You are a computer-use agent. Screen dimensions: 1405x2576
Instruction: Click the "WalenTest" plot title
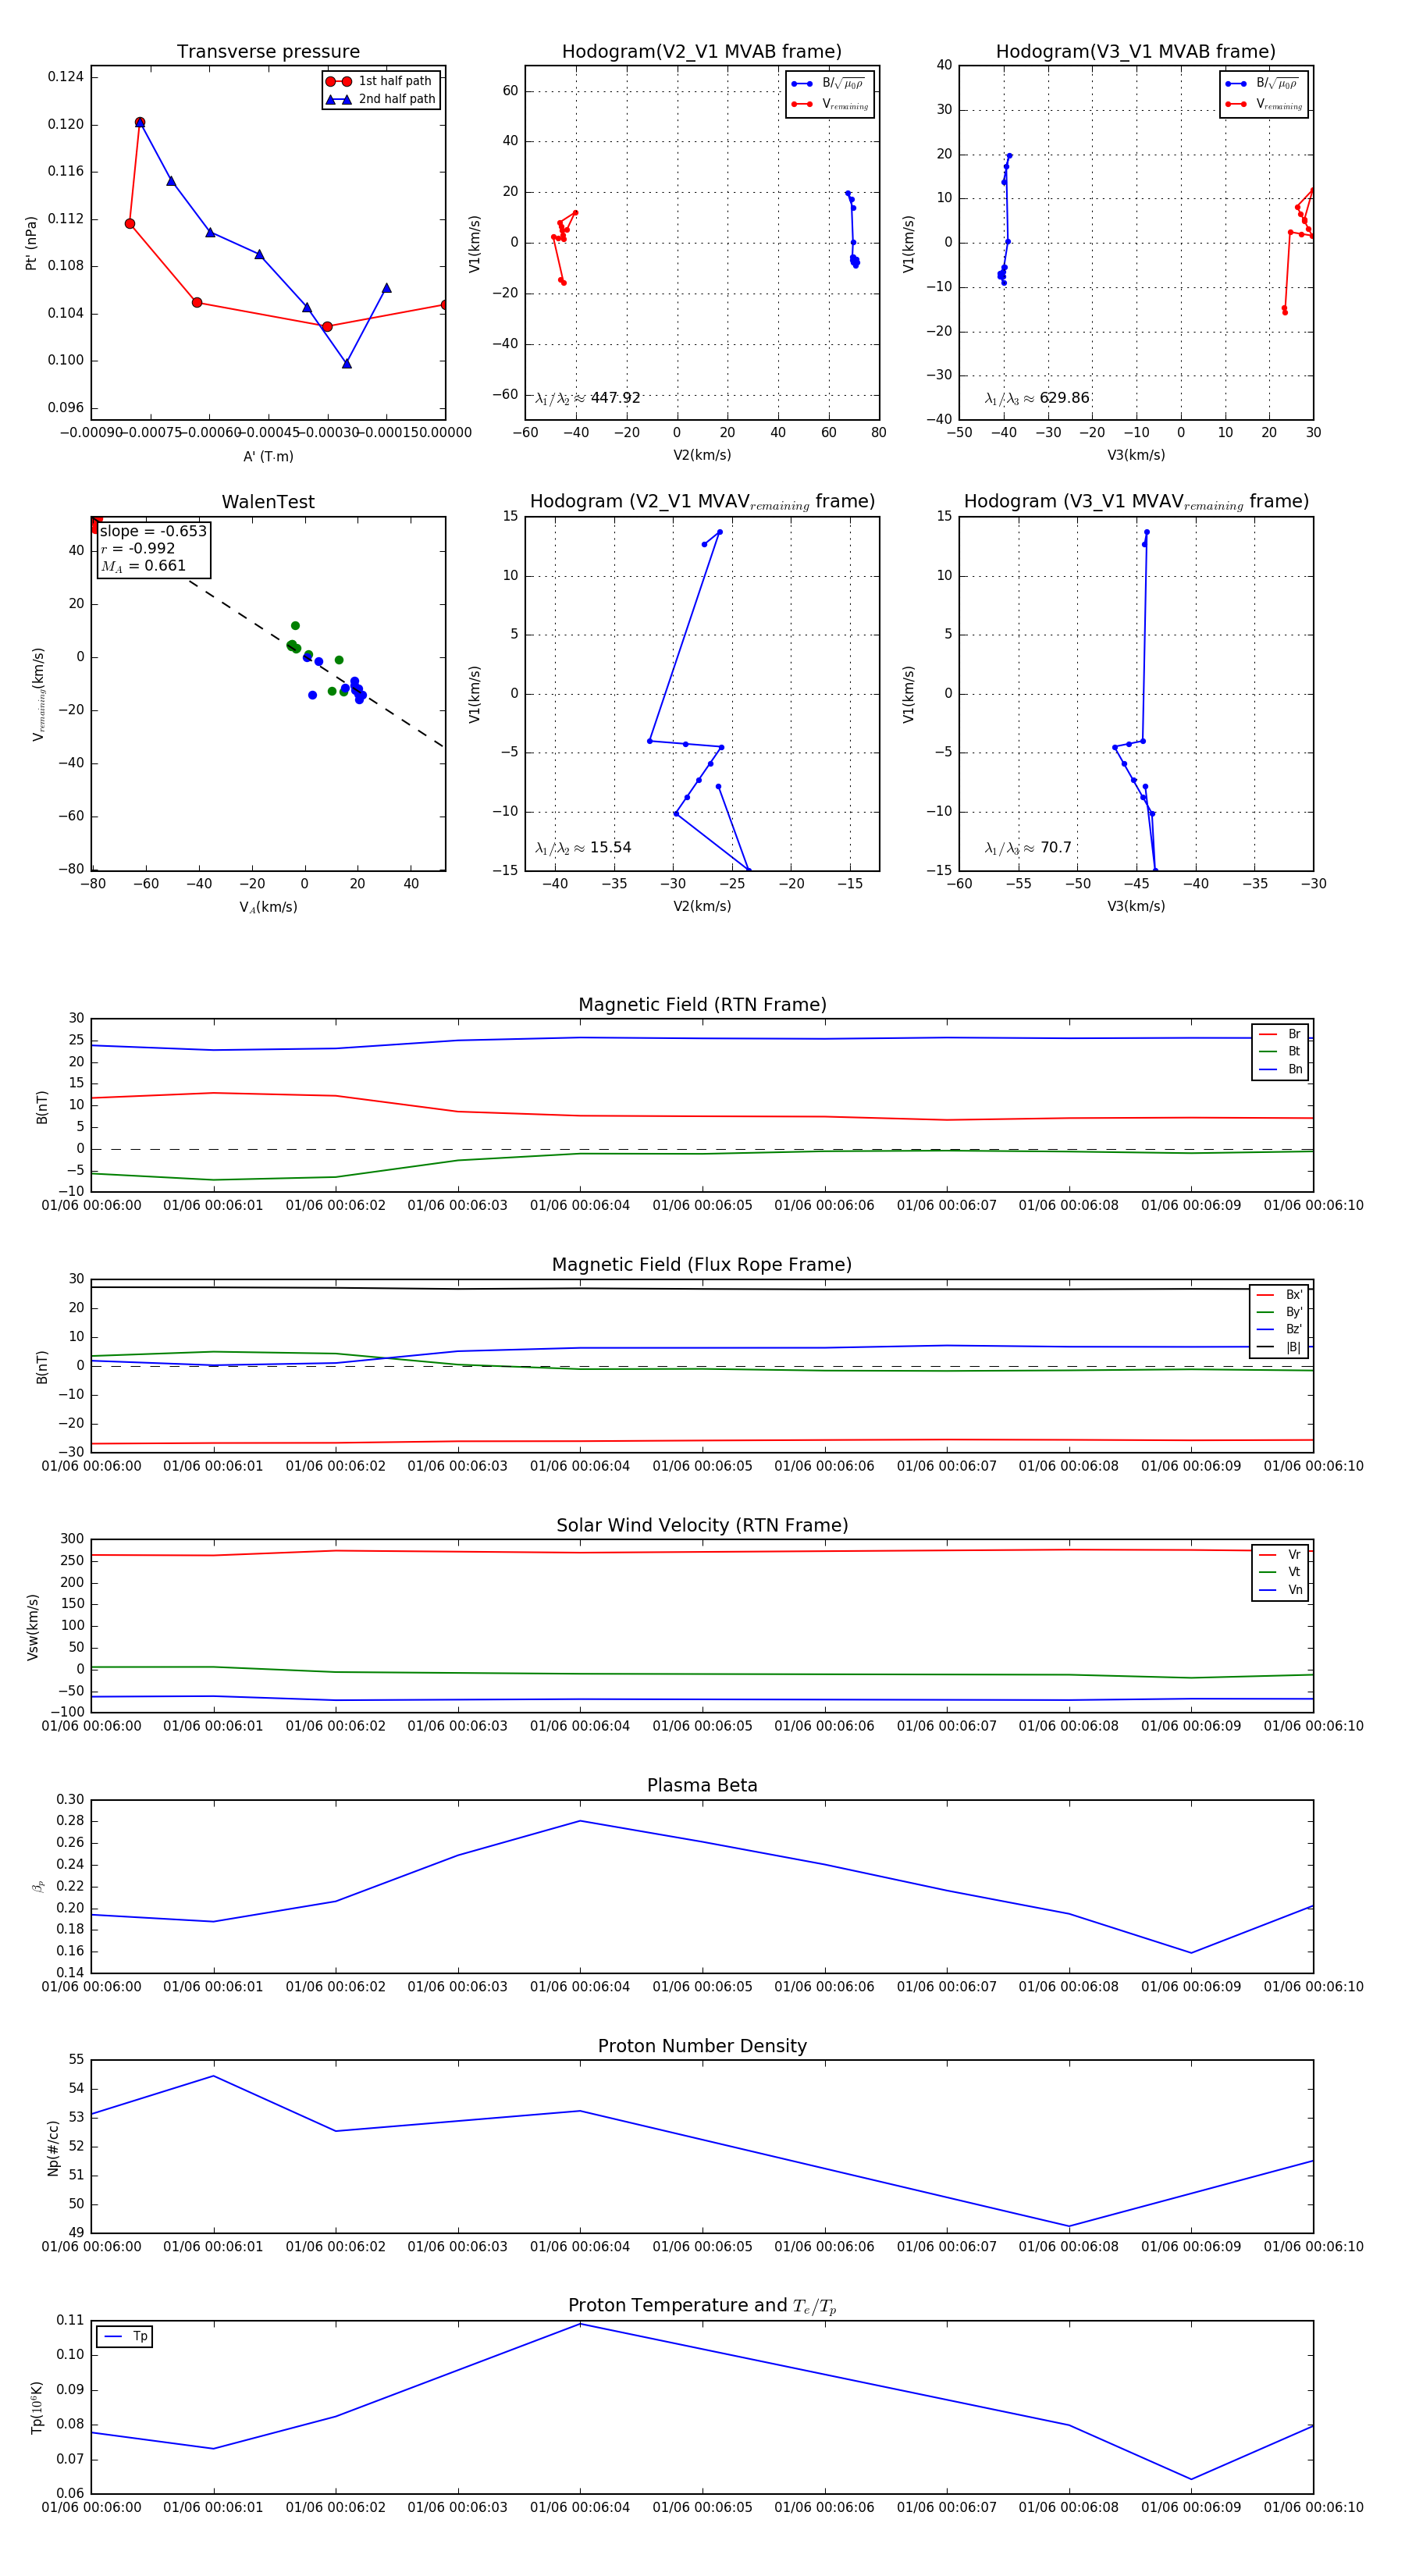click(268, 502)
